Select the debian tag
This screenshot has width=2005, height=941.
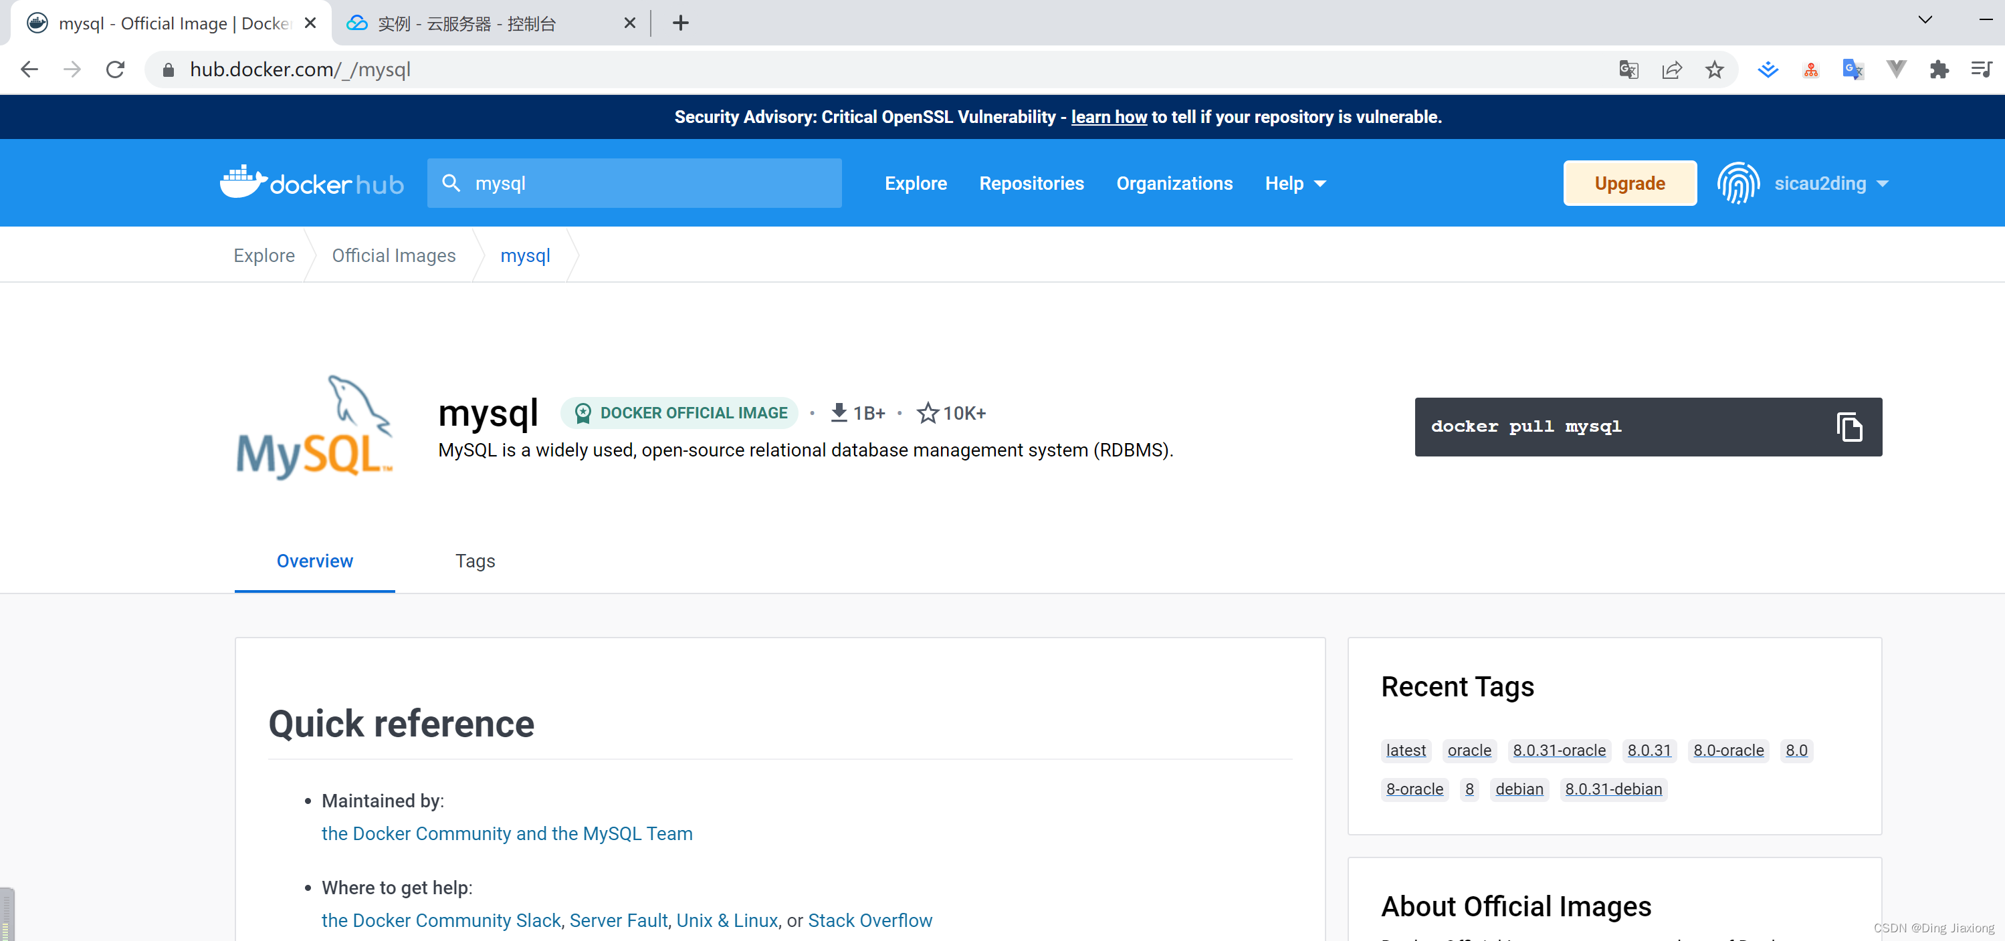tap(1519, 789)
